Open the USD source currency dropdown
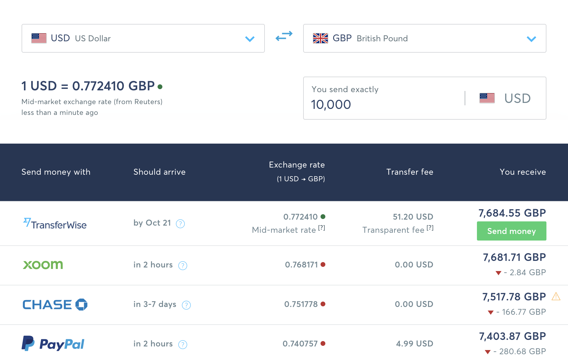568x362 pixels. pos(143,38)
